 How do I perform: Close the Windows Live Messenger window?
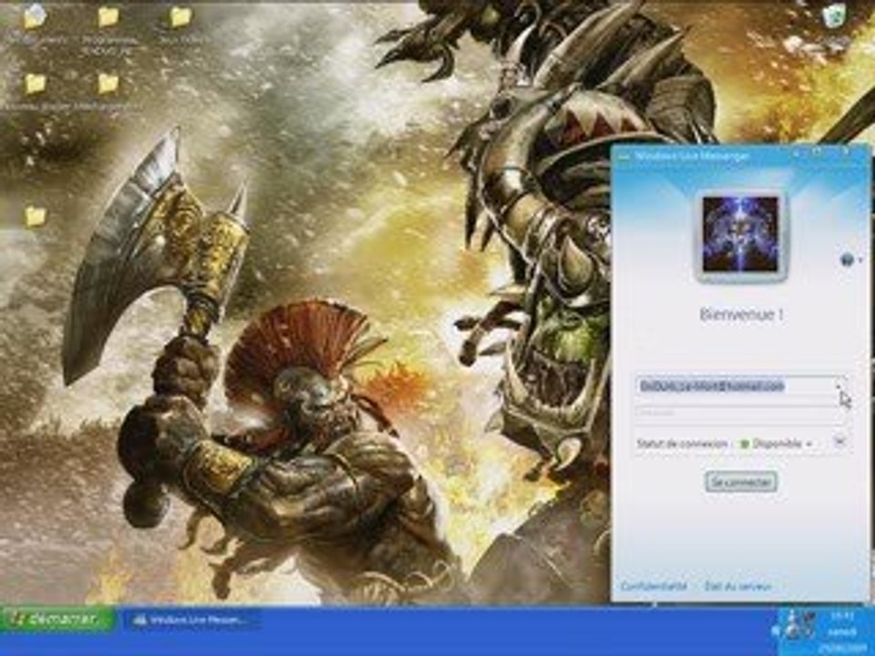pyautogui.click(x=846, y=153)
